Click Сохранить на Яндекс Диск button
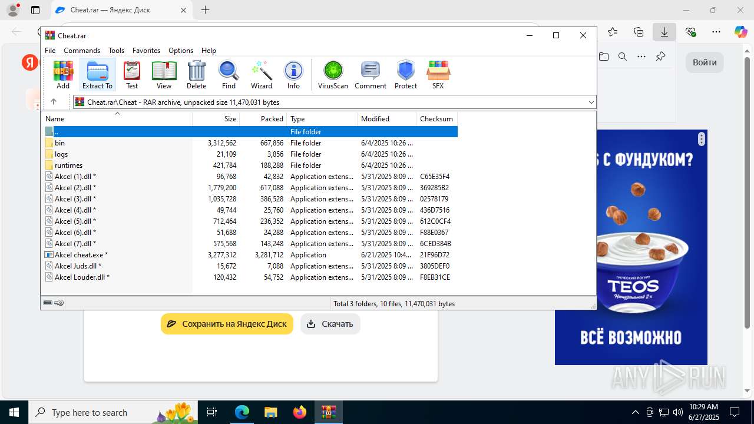The image size is (754, 424). coord(227,324)
